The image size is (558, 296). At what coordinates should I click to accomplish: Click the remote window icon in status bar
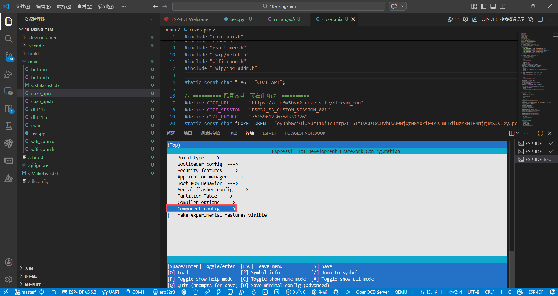[6, 292]
